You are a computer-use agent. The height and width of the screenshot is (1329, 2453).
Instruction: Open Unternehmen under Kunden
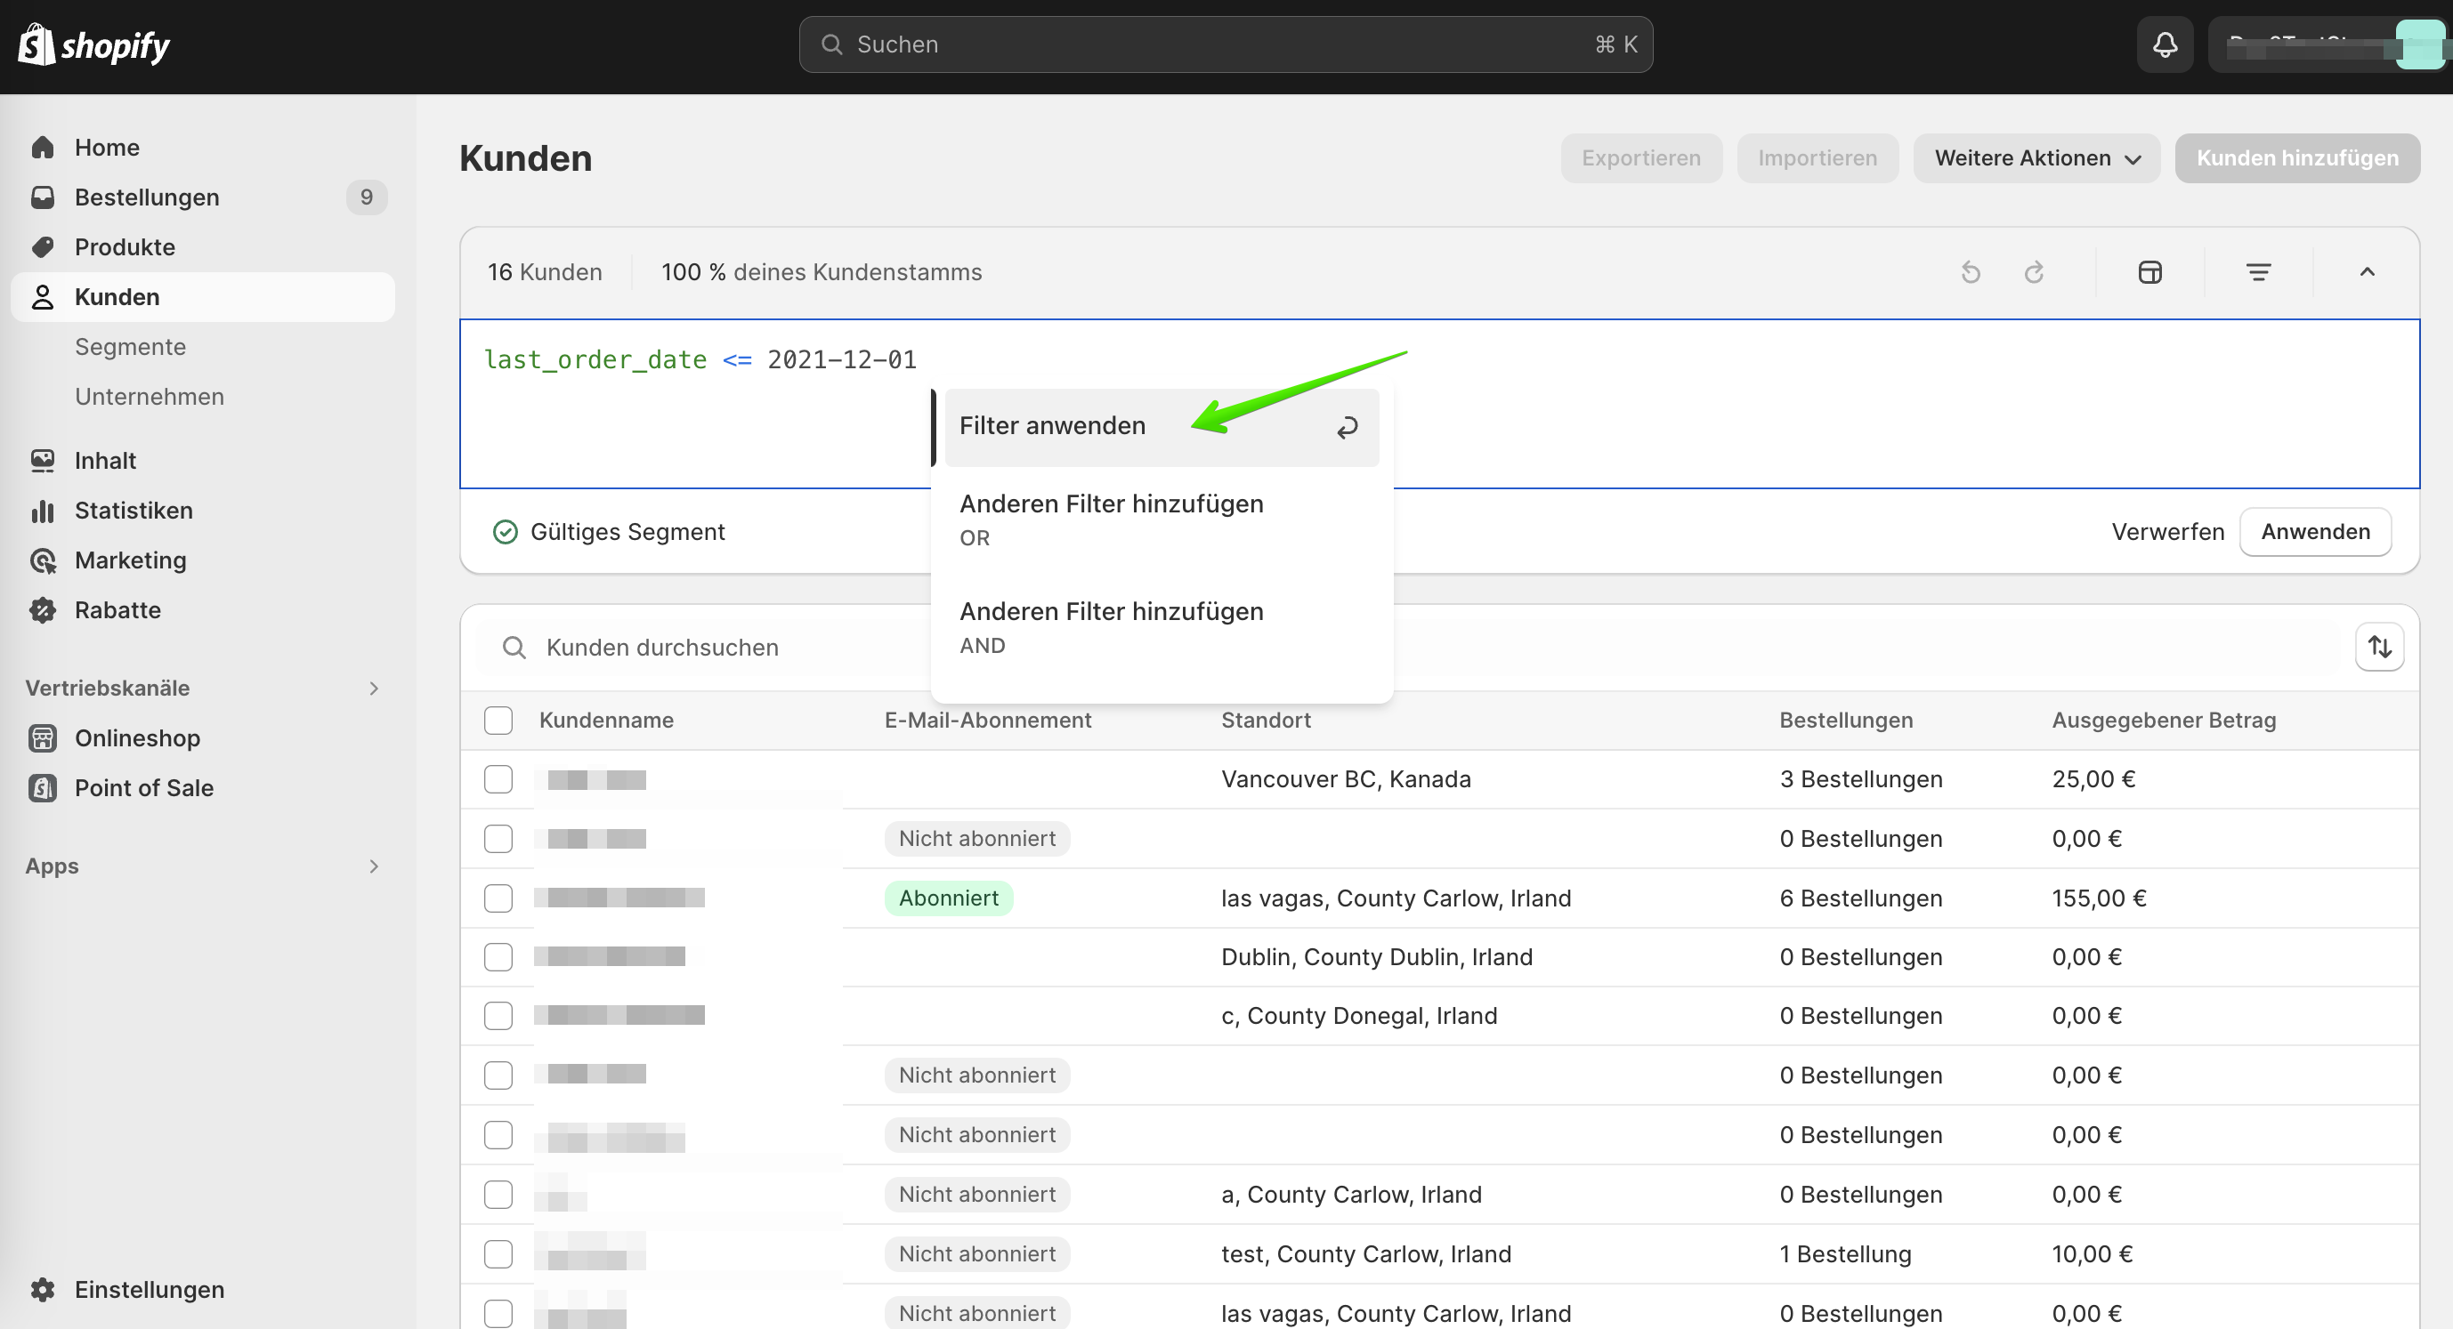pyautogui.click(x=150, y=396)
